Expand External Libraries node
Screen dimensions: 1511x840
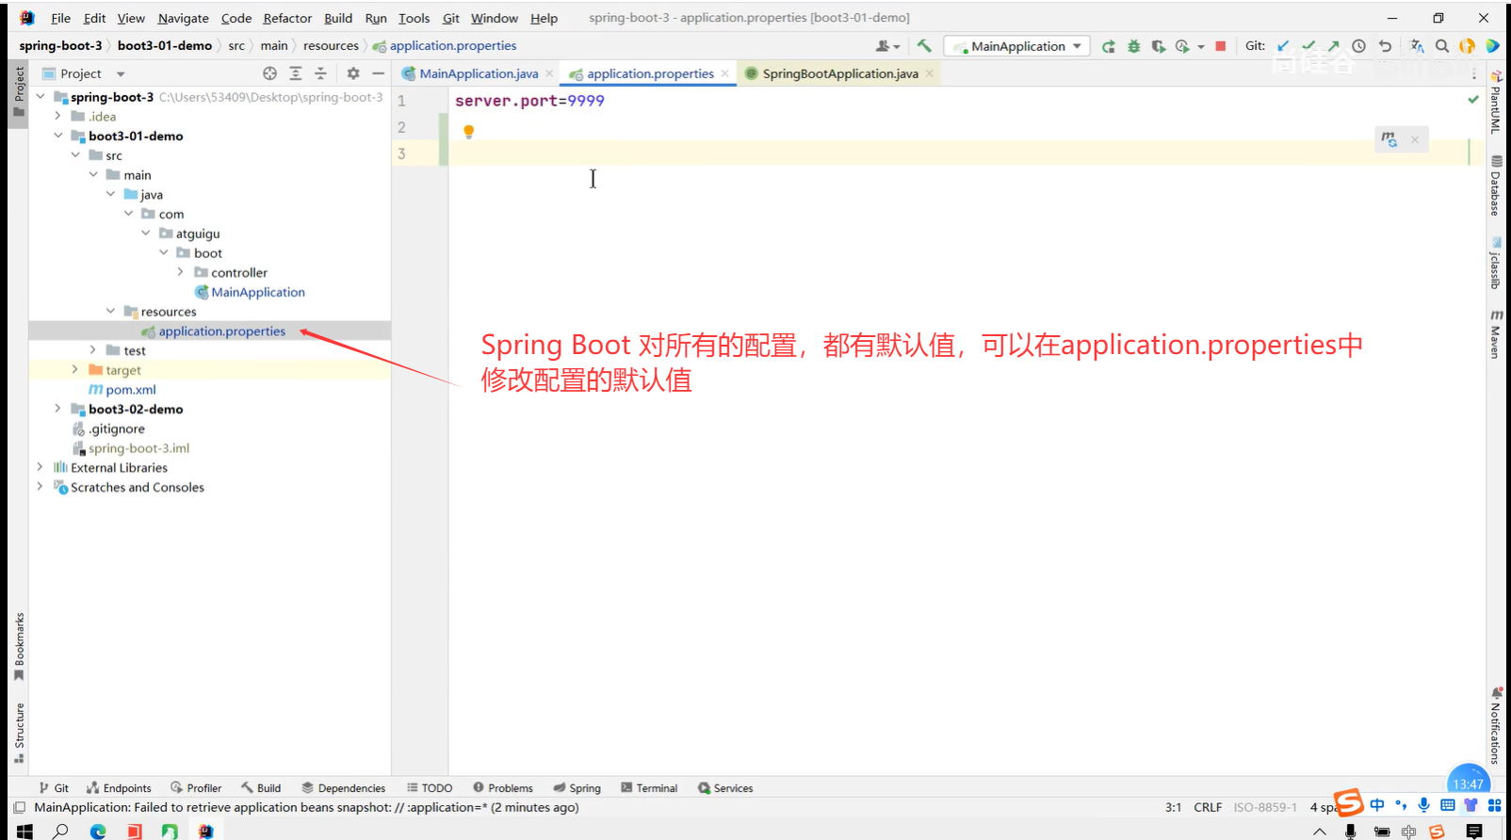pos(40,467)
